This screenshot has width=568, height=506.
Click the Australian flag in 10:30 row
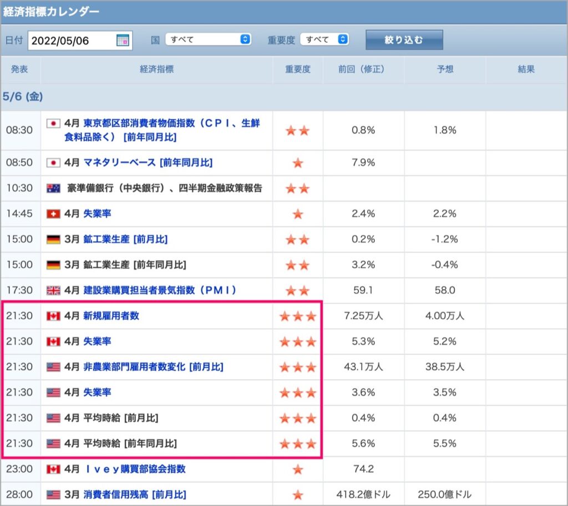click(53, 188)
